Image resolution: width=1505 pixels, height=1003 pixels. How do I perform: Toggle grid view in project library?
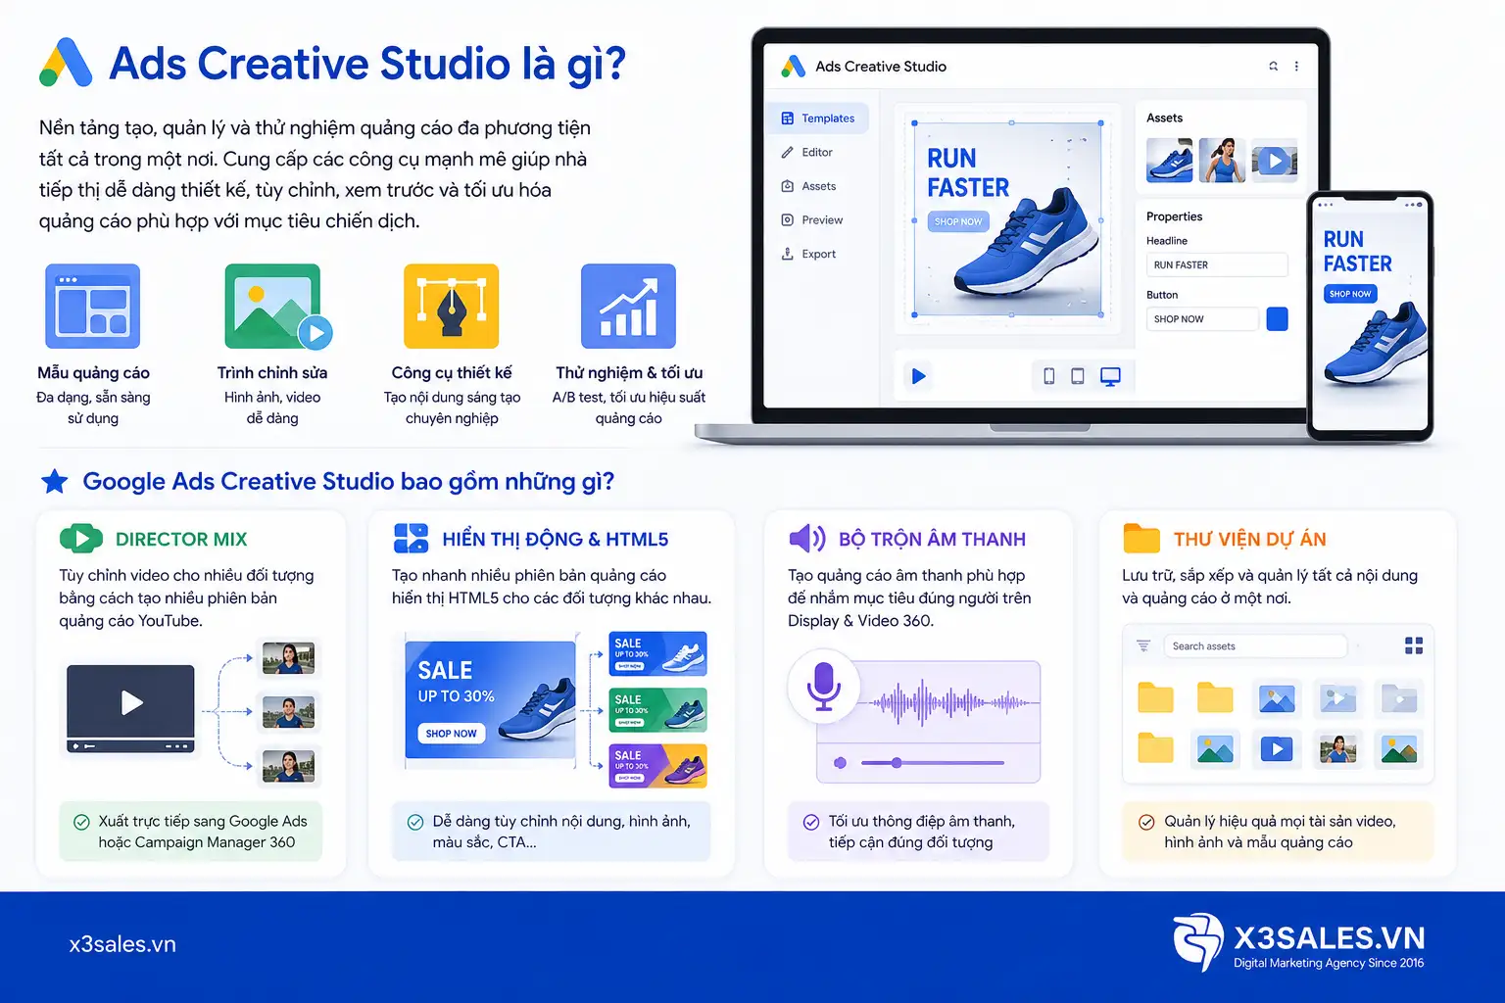pyautogui.click(x=1413, y=645)
